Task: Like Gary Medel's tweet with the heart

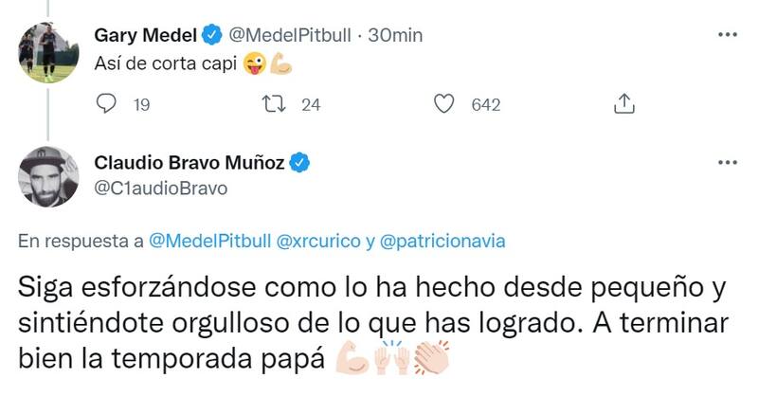Action: [x=444, y=104]
